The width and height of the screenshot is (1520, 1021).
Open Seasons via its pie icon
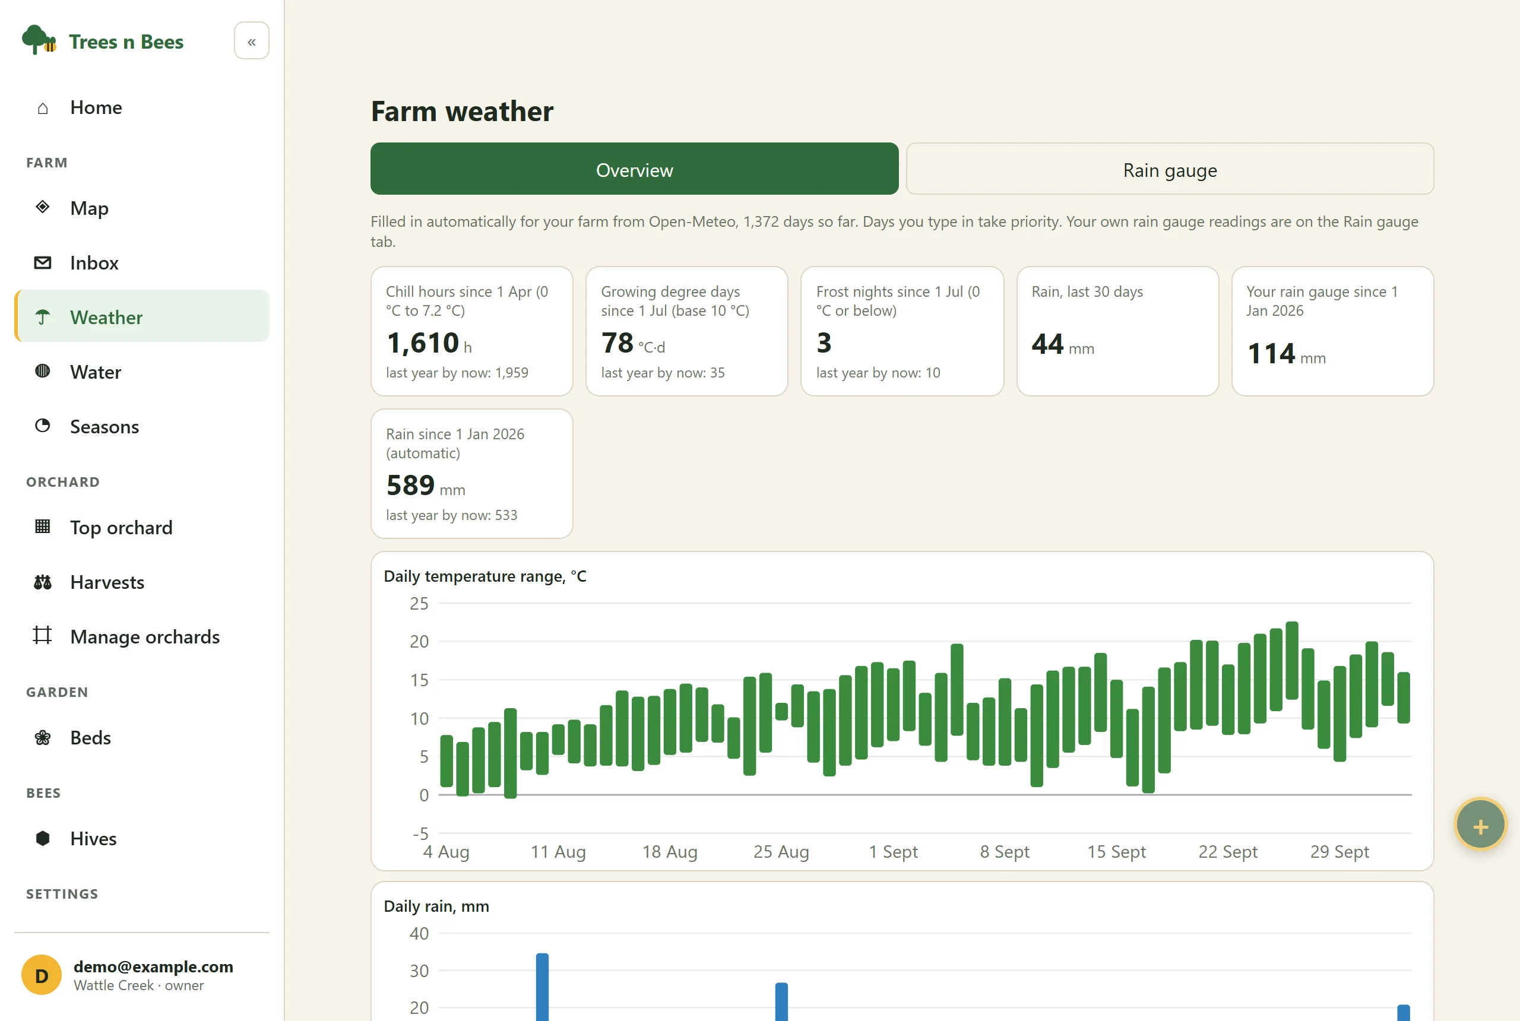click(43, 426)
